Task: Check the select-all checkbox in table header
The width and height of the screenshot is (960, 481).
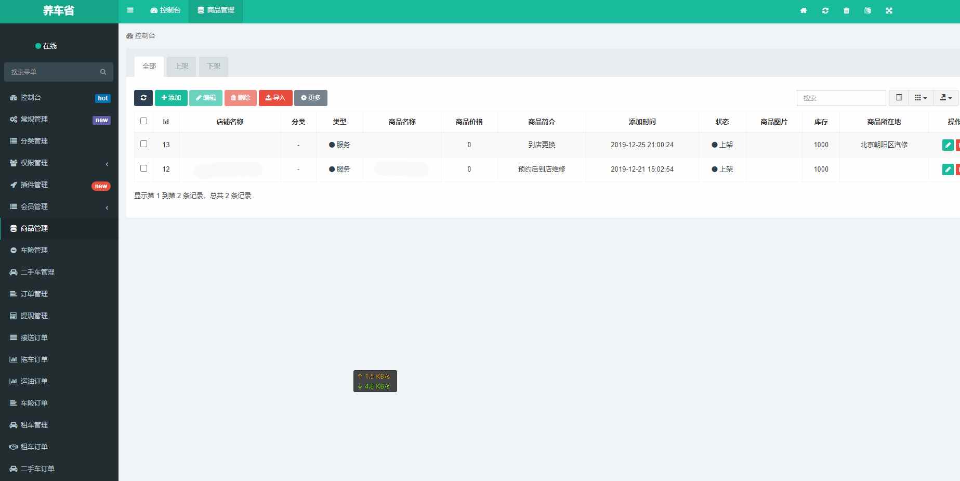Action: [x=144, y=121]
